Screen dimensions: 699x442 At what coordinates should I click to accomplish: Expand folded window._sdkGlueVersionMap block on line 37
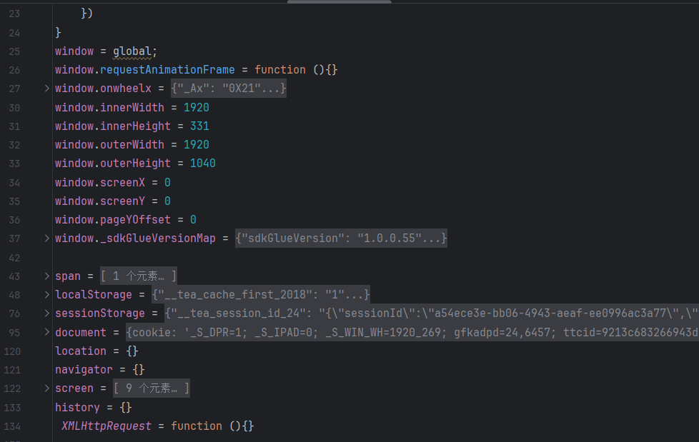[x=46, y=238]
